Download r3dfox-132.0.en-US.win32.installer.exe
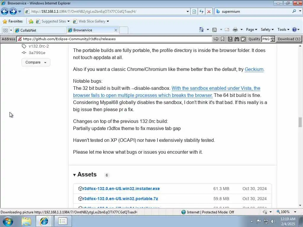 (x=121, y=189)
